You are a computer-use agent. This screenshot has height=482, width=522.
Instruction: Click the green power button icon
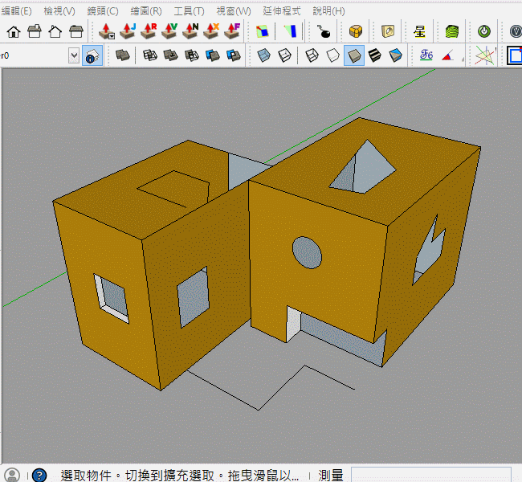point(484,31)
